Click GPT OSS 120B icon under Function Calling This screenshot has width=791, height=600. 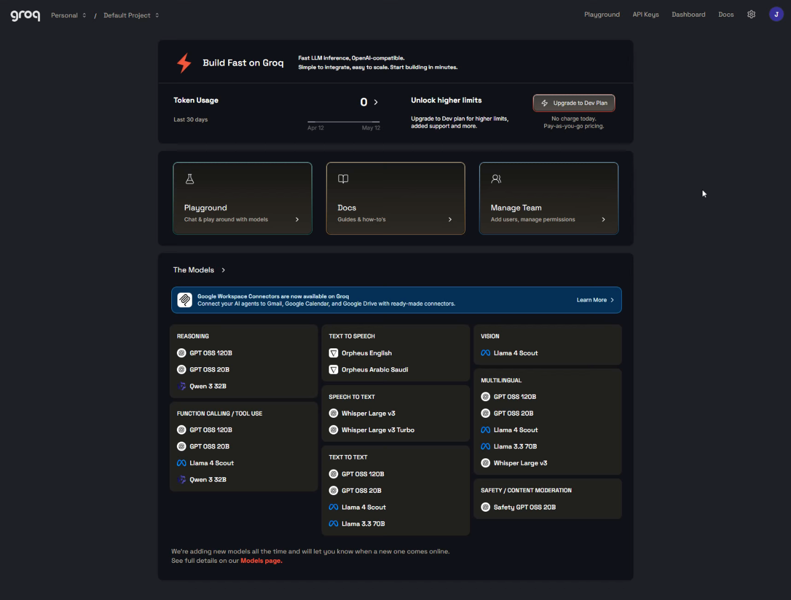pyautogui.click(x=181, y=430)
